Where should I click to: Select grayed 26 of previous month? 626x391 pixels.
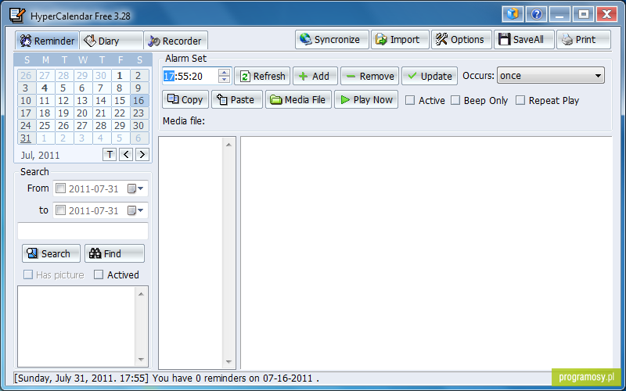(x=26, y=75)
